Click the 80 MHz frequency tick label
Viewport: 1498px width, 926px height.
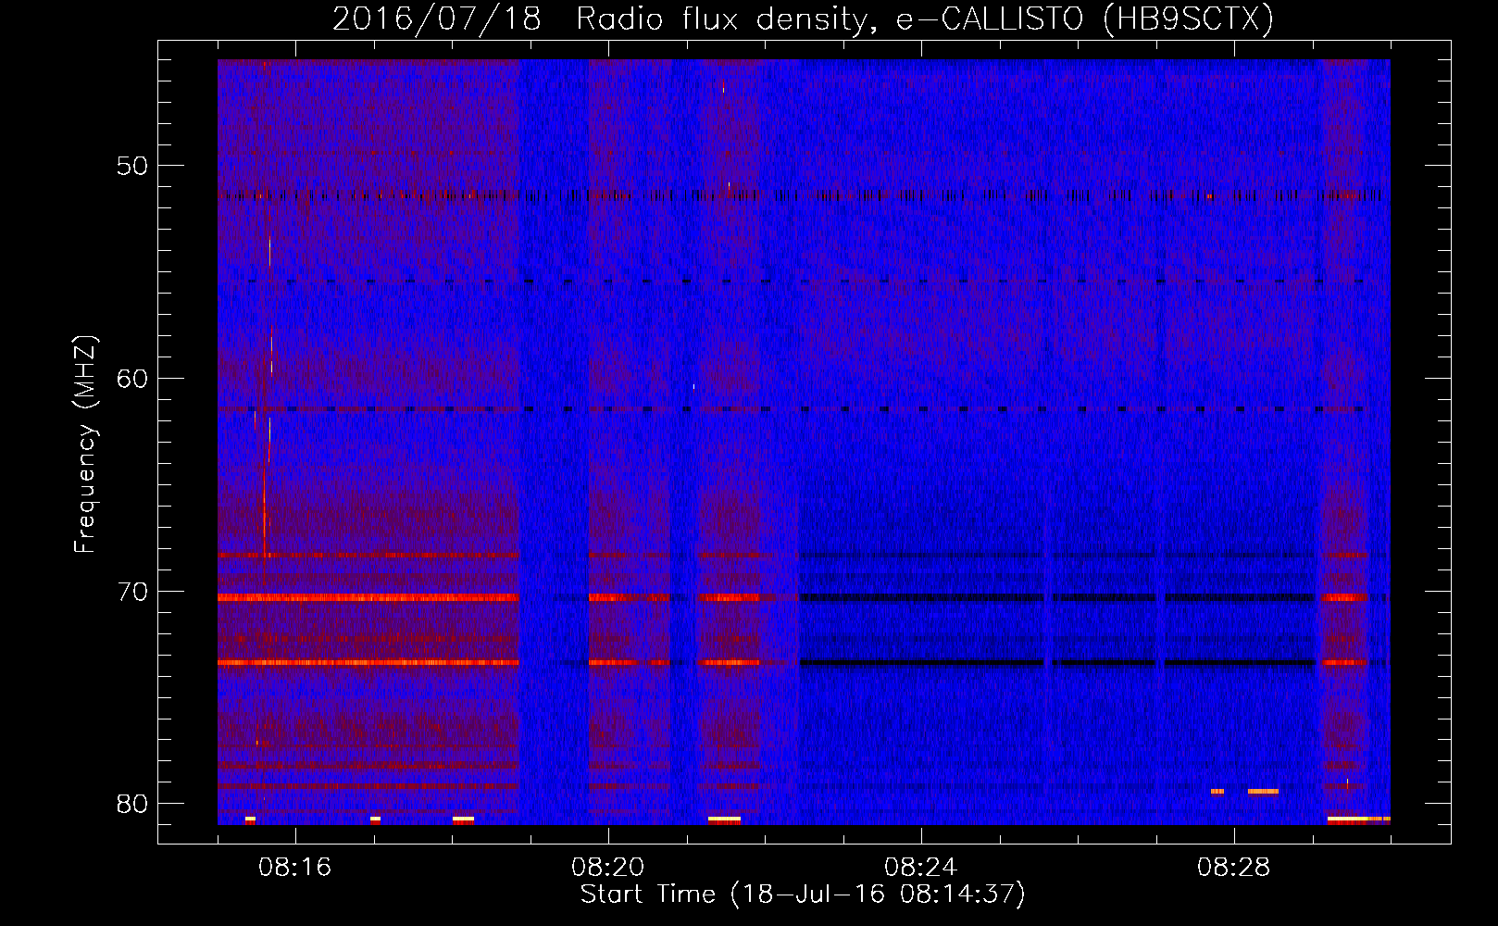[132, 804]
